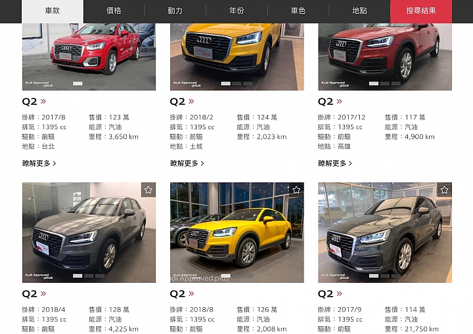Star the yellow 2018/8 Q2 listing
Screen dimensions: 473x334
[296, 190]
